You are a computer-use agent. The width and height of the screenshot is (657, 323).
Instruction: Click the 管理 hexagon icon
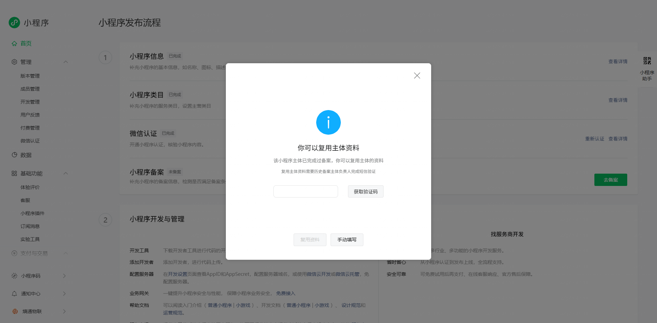(14, 62)
